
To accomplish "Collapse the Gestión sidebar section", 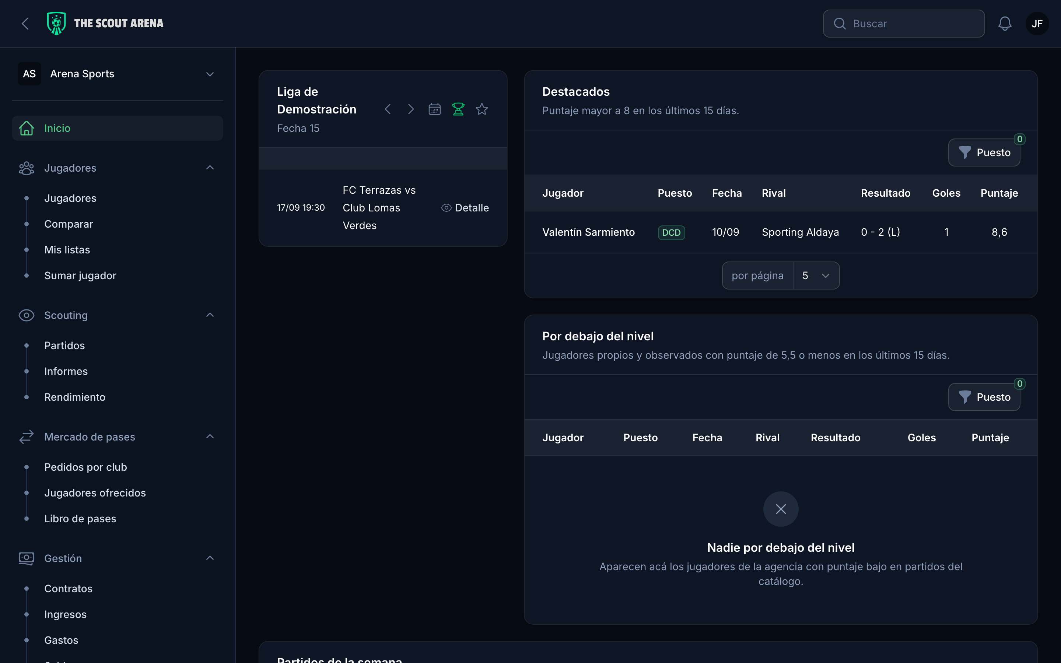I will click(210, 558).
